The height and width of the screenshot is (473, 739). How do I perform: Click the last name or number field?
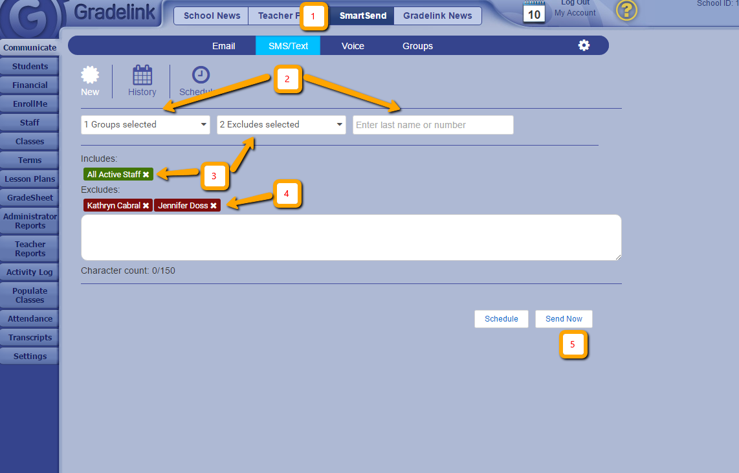point(433,125)
